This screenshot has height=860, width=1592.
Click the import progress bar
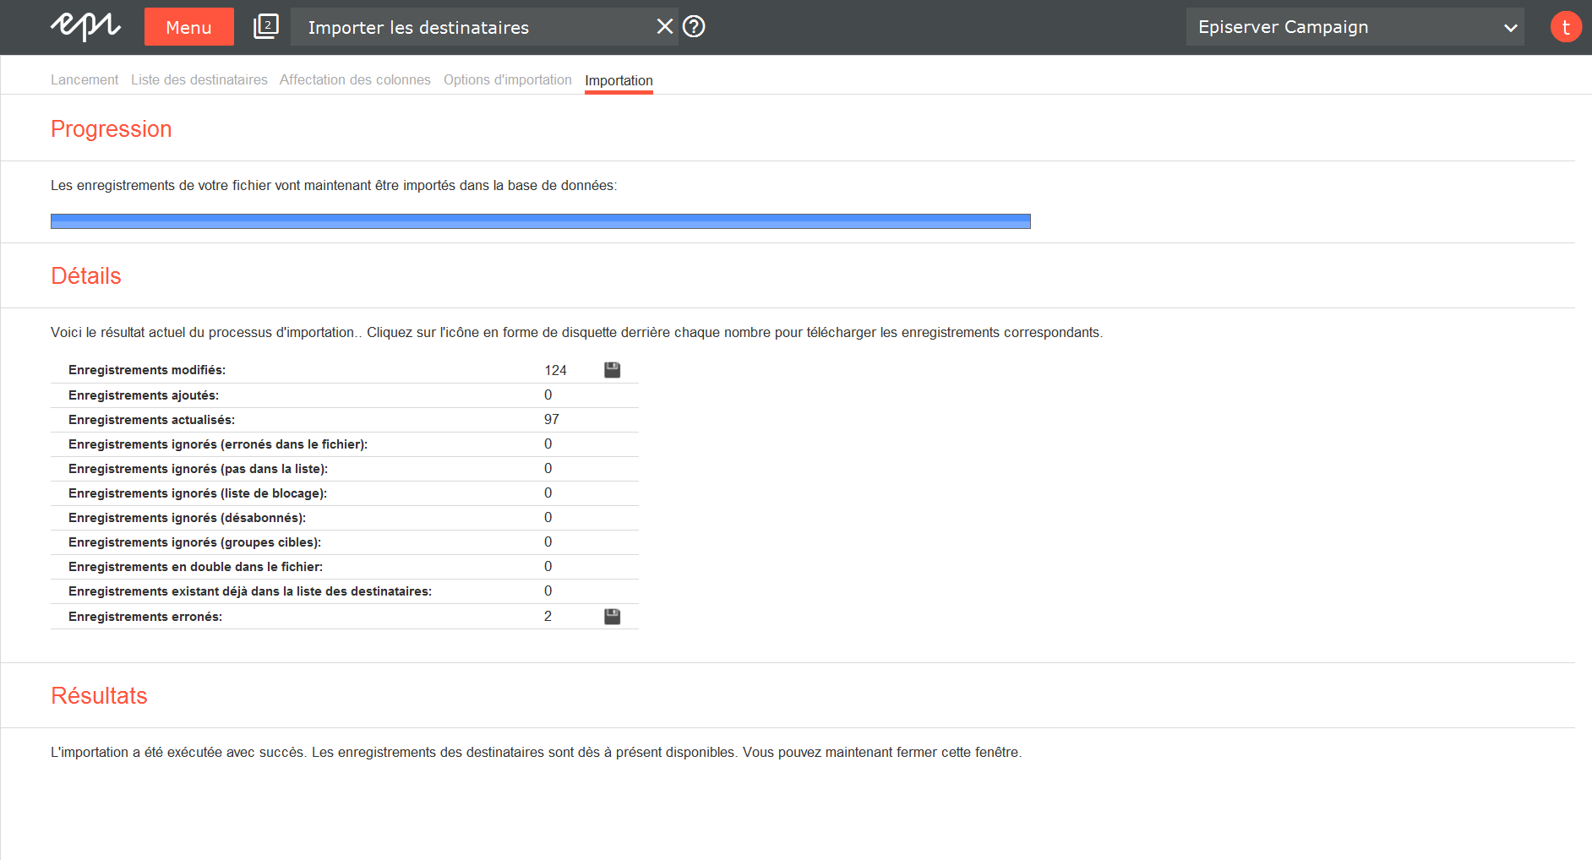[541, 221]
